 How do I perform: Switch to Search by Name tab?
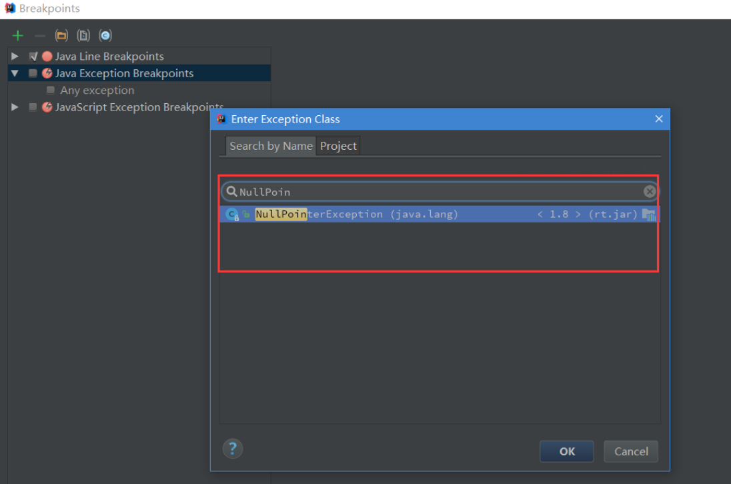271,146
